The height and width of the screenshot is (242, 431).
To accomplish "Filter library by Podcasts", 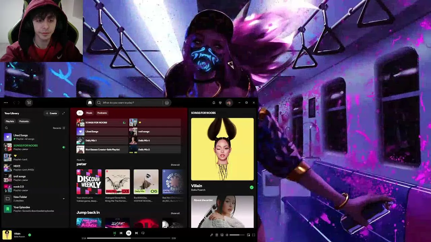I will 24,121.
